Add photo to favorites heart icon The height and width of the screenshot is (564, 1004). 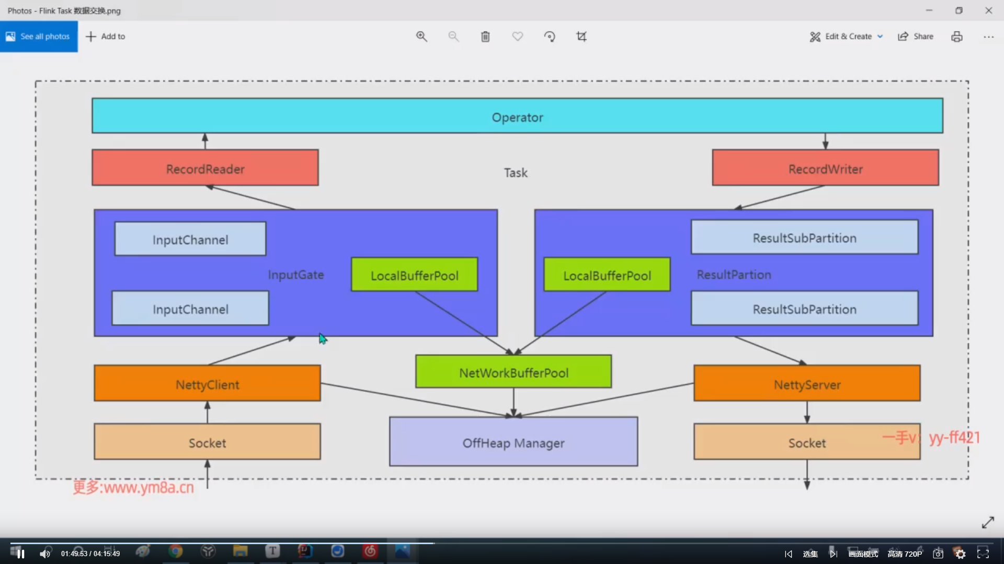tap(517, 37)
